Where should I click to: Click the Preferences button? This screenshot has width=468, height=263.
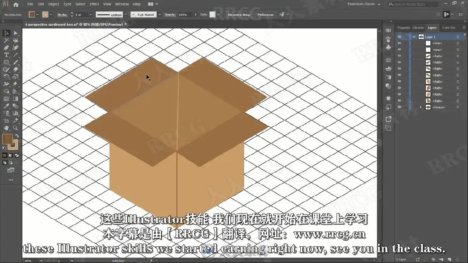[x=266, y=14]
